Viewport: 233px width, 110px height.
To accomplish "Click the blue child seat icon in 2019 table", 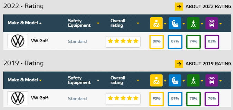I will (175, 80).
